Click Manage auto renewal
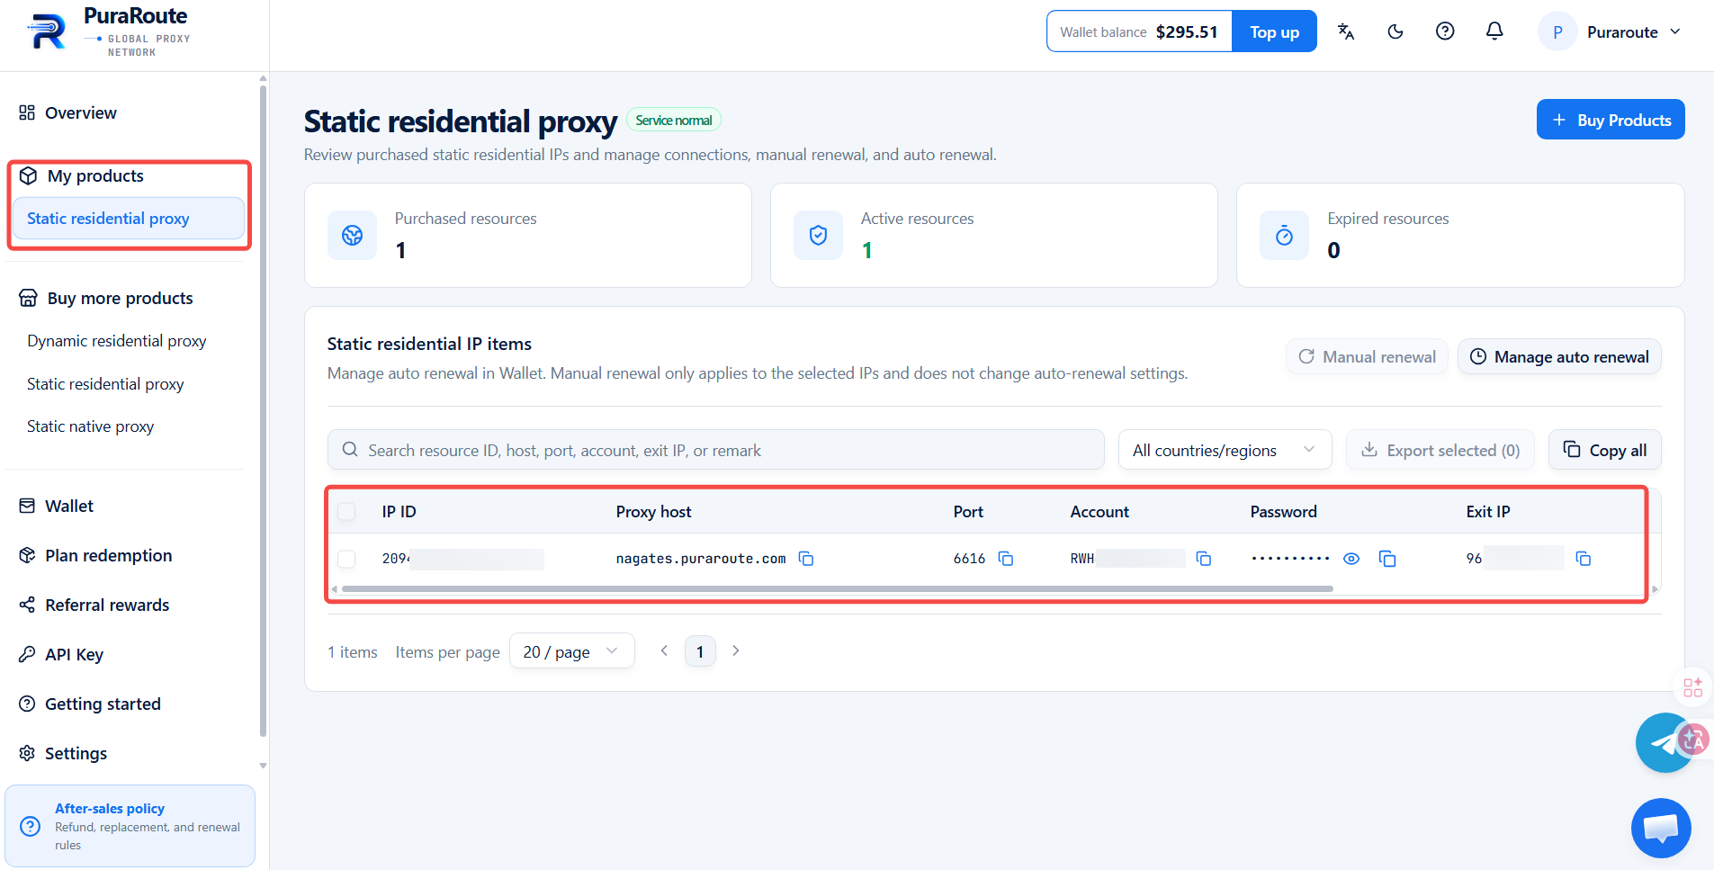This screenshot has height=870, width=1714. (x=1559, y=356)
